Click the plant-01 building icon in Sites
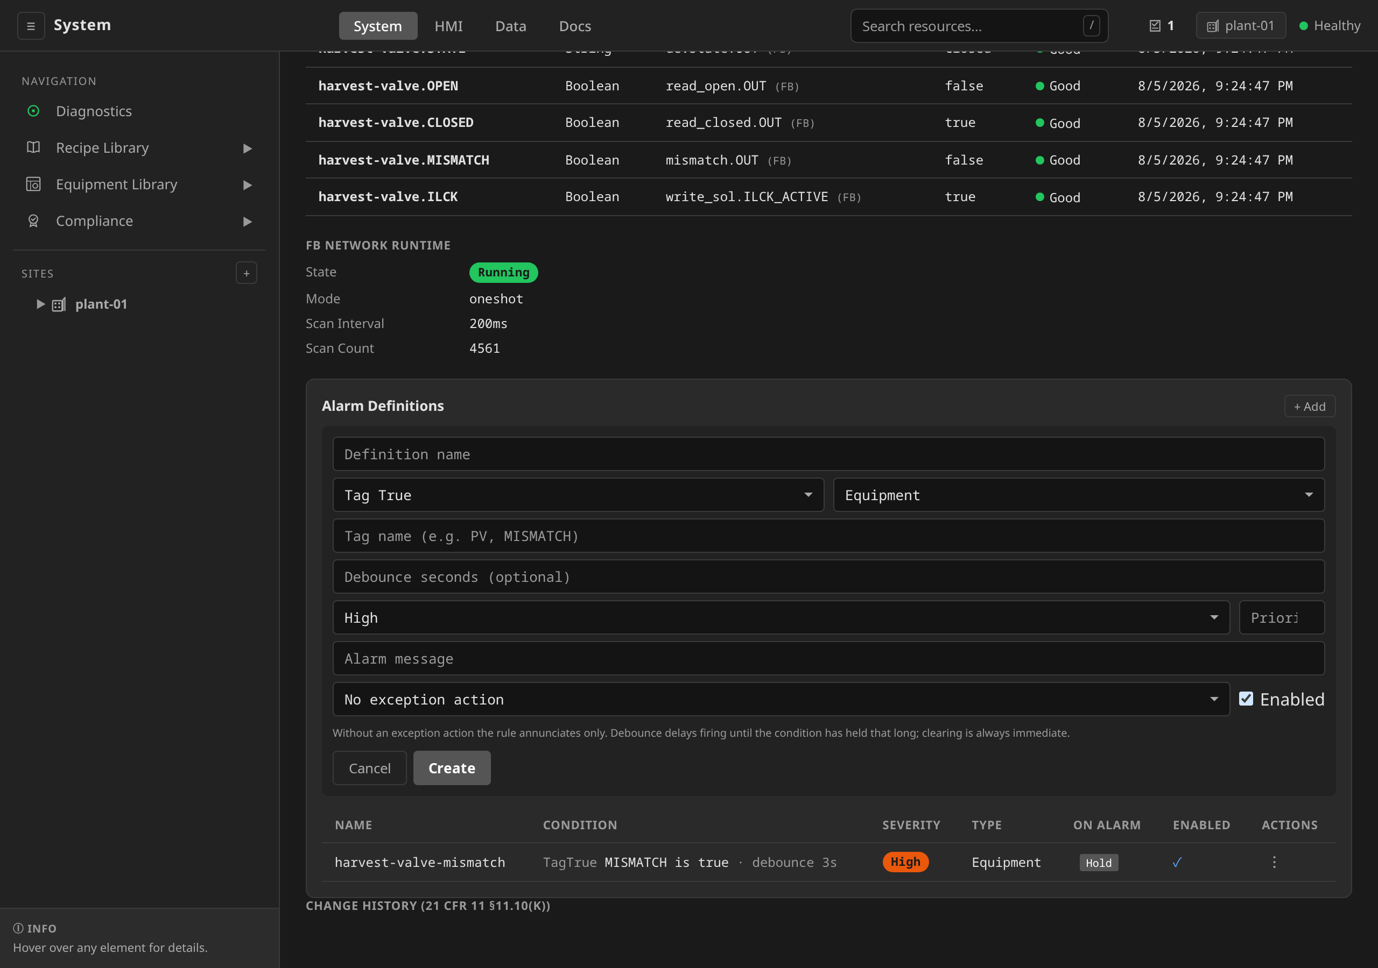Viewport: 1378px width, 968px height. click(x=59, y=305)
